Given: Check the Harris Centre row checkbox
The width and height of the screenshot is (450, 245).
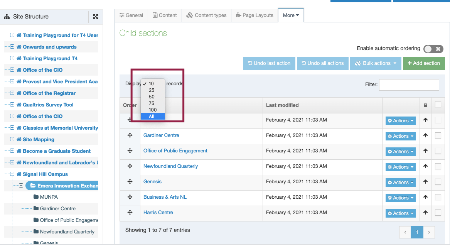Looking at the screenshot, I should point(438,213).
